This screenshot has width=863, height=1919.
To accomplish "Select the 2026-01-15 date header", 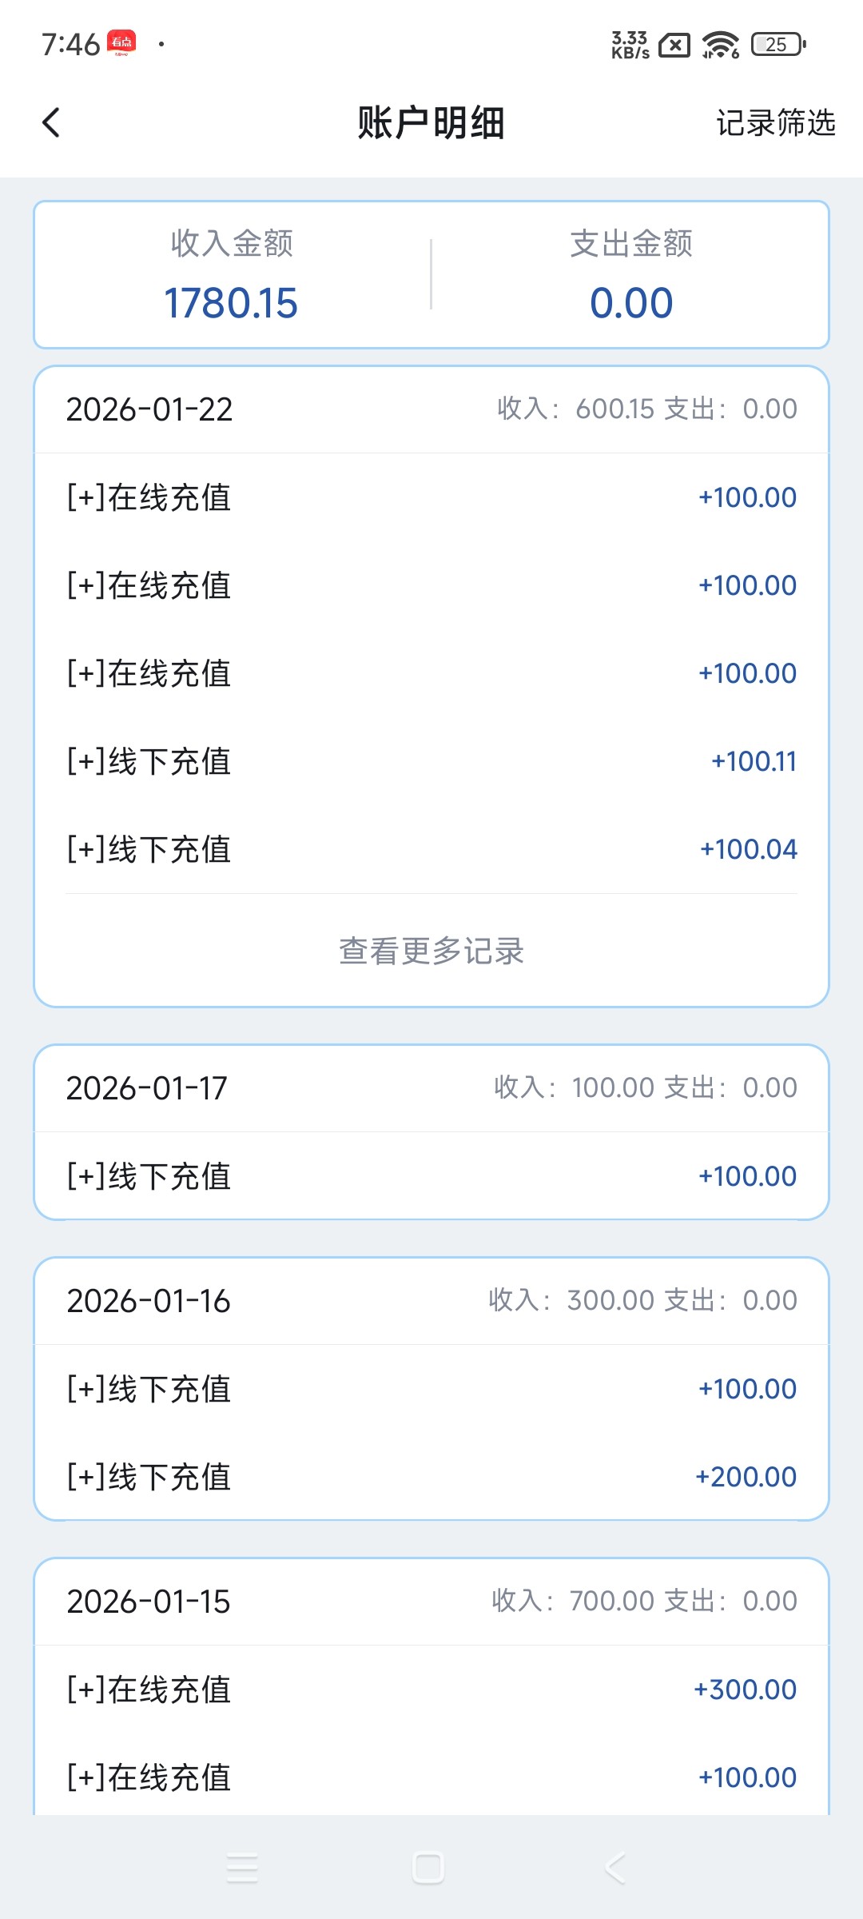I will pyautogui.click(x=149, y=1602).
